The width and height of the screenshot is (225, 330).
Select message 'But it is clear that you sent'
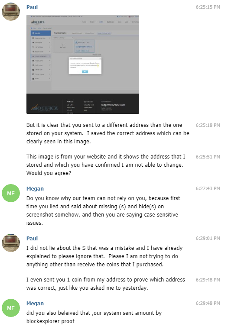pos(108,133)
